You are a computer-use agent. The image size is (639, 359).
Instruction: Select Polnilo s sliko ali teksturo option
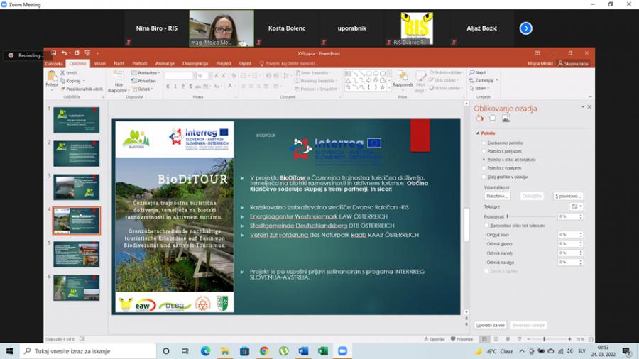click(x=484, y=160)
